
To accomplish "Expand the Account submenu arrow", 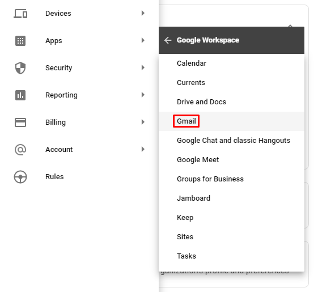I will coord(143,149).
